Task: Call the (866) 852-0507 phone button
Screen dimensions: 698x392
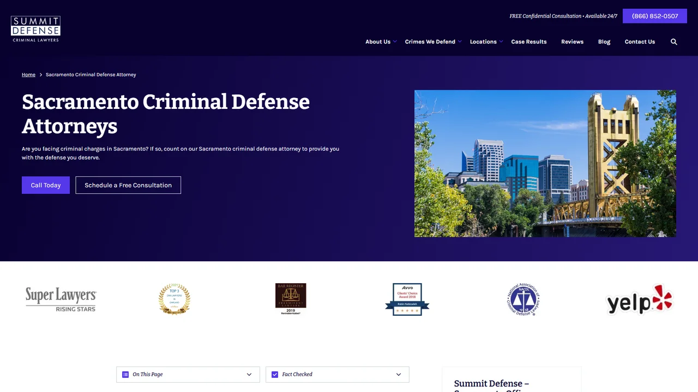Action: click(655, 16)
